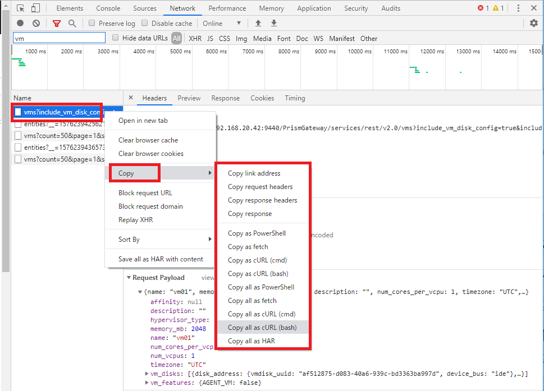This screenshot has height=391, width=544.
Task: Open DevTools three-dot menu
Action: (x=518, y=8)
